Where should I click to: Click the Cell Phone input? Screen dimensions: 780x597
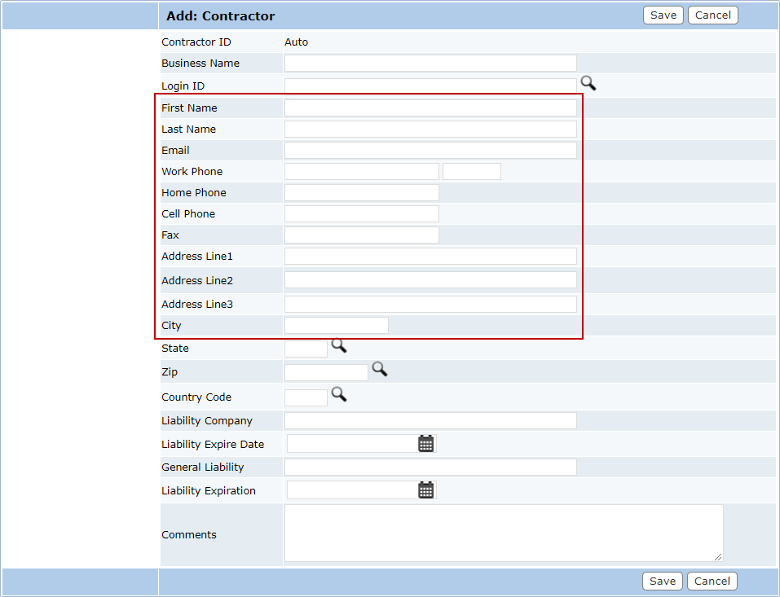tap(361, 214)
